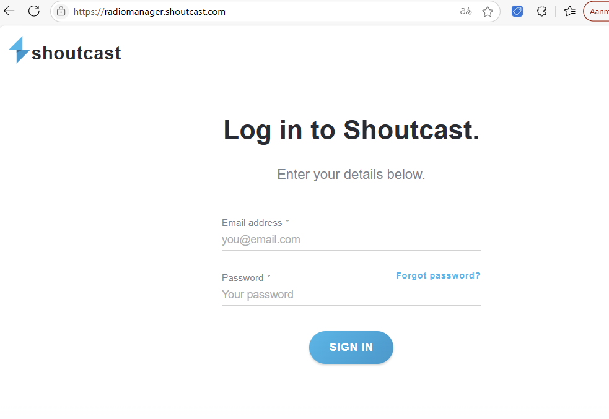
Task: Reload the page with the refresh icon
Action: (34, 11)
